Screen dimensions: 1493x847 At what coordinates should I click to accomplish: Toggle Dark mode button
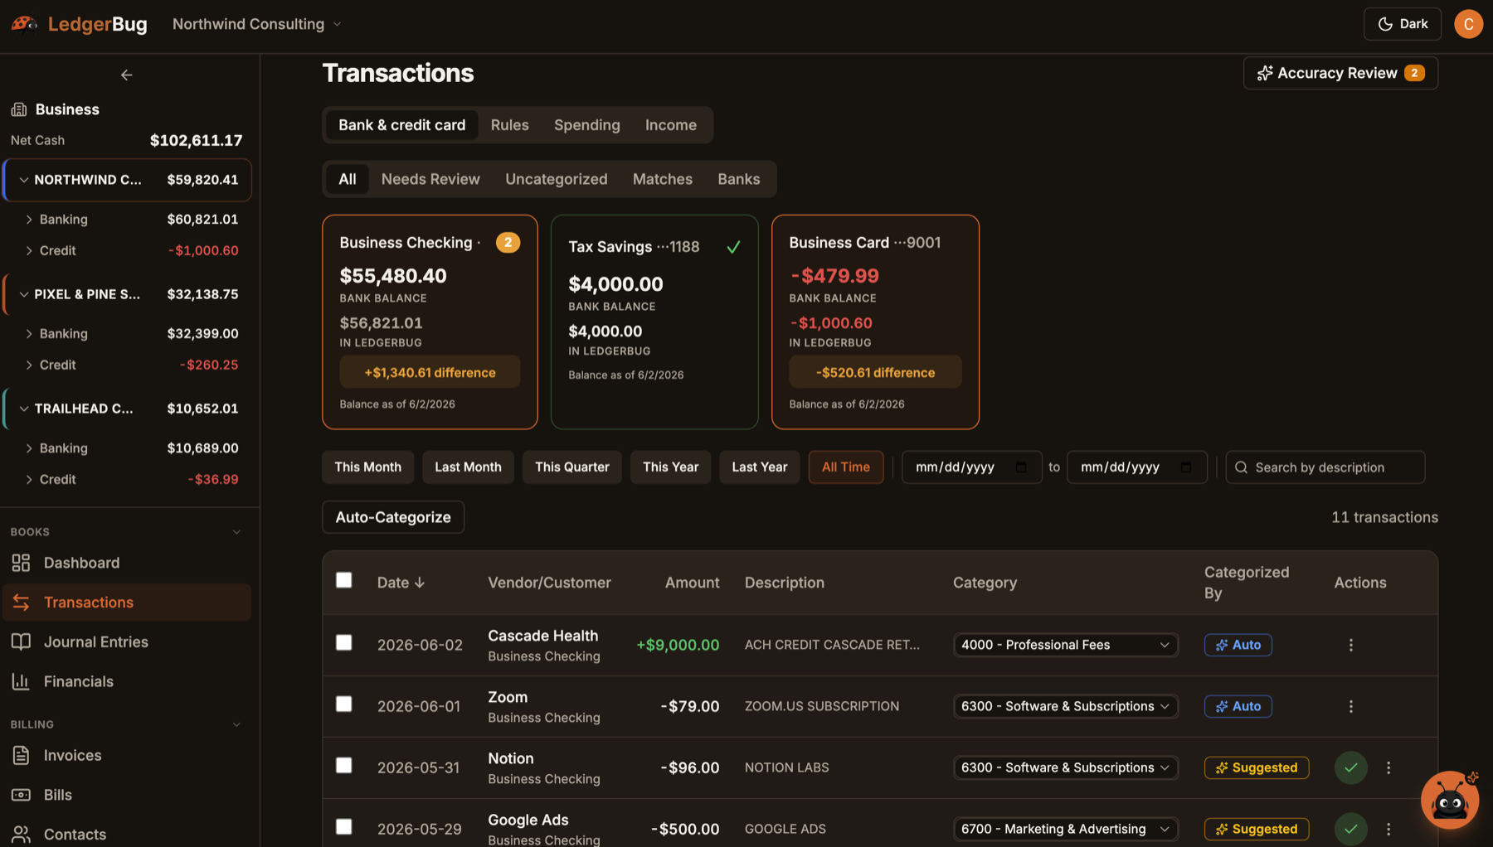click(1402, 24)
